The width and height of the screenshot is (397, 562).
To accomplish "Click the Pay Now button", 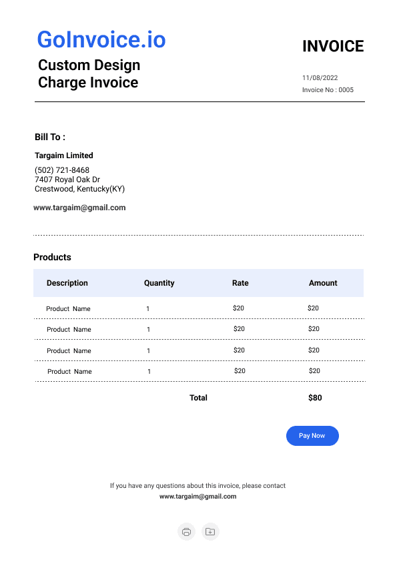I will point(312,436).
